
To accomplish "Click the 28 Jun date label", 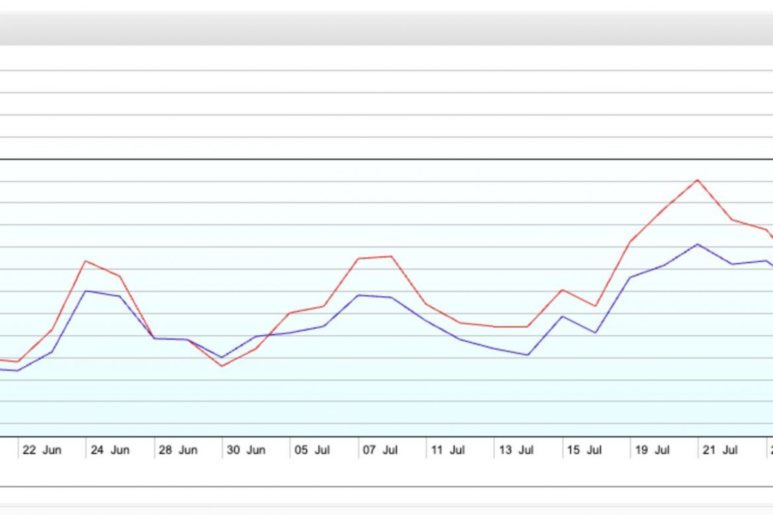I will coord(178,450).
